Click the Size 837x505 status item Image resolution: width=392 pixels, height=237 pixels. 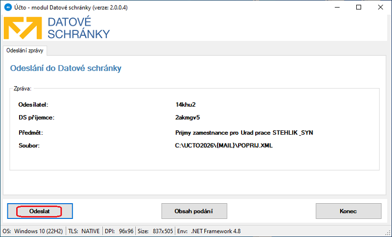point(155,231)
